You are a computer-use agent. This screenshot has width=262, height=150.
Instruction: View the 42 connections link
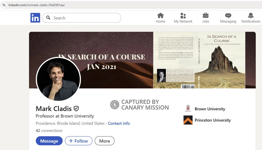click(x=49, y=130)
